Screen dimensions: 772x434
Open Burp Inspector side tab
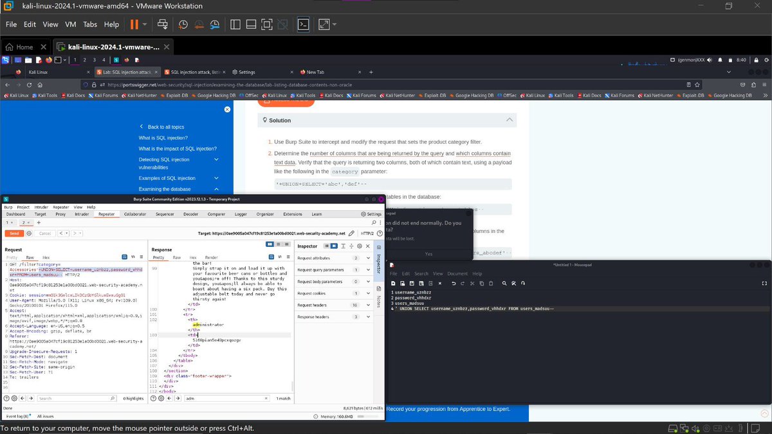[378, 259]
